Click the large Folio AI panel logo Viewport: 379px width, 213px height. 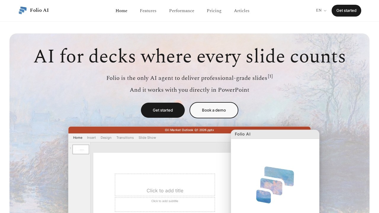click(x=275, y=185)
